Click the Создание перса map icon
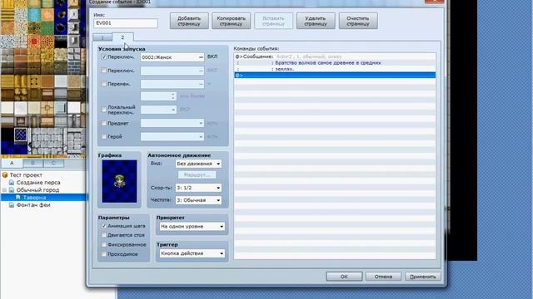The width and height of the screenshot is (533, 299). pyautogui.click(x=12, y=183)
